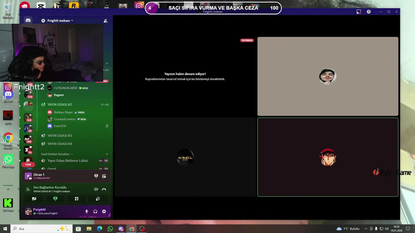Image resolution: width=415 pixels, height=233 pixels.
Task: Open Discord desktop shortcut
Action: pyautogui.click(x=8, y=96)
